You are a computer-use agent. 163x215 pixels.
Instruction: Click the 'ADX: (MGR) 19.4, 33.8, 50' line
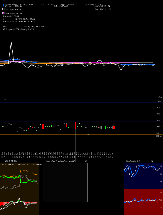click(x=23, y=27)
